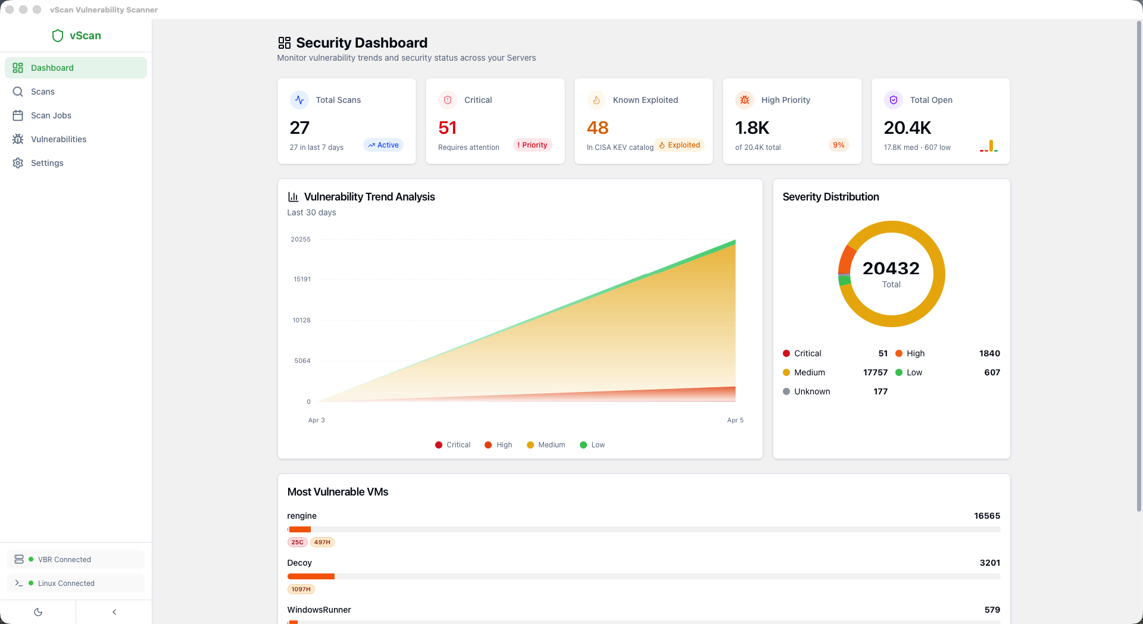Collapse the sidebar with the chevron arrow

tap(114, 612)
